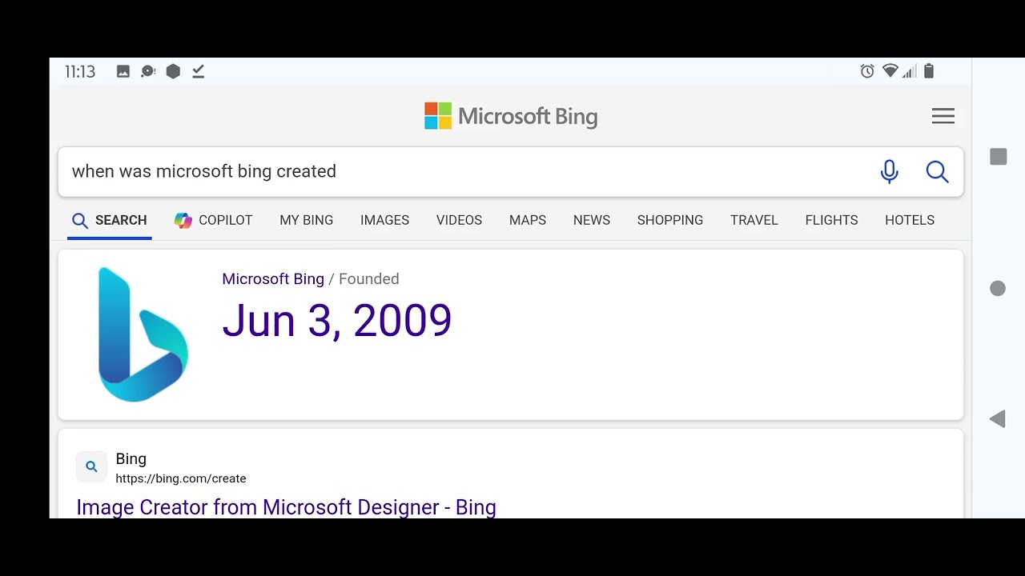Open the My Bing tab
This screenshot has width=1025, height=576.
click(306, 220)
